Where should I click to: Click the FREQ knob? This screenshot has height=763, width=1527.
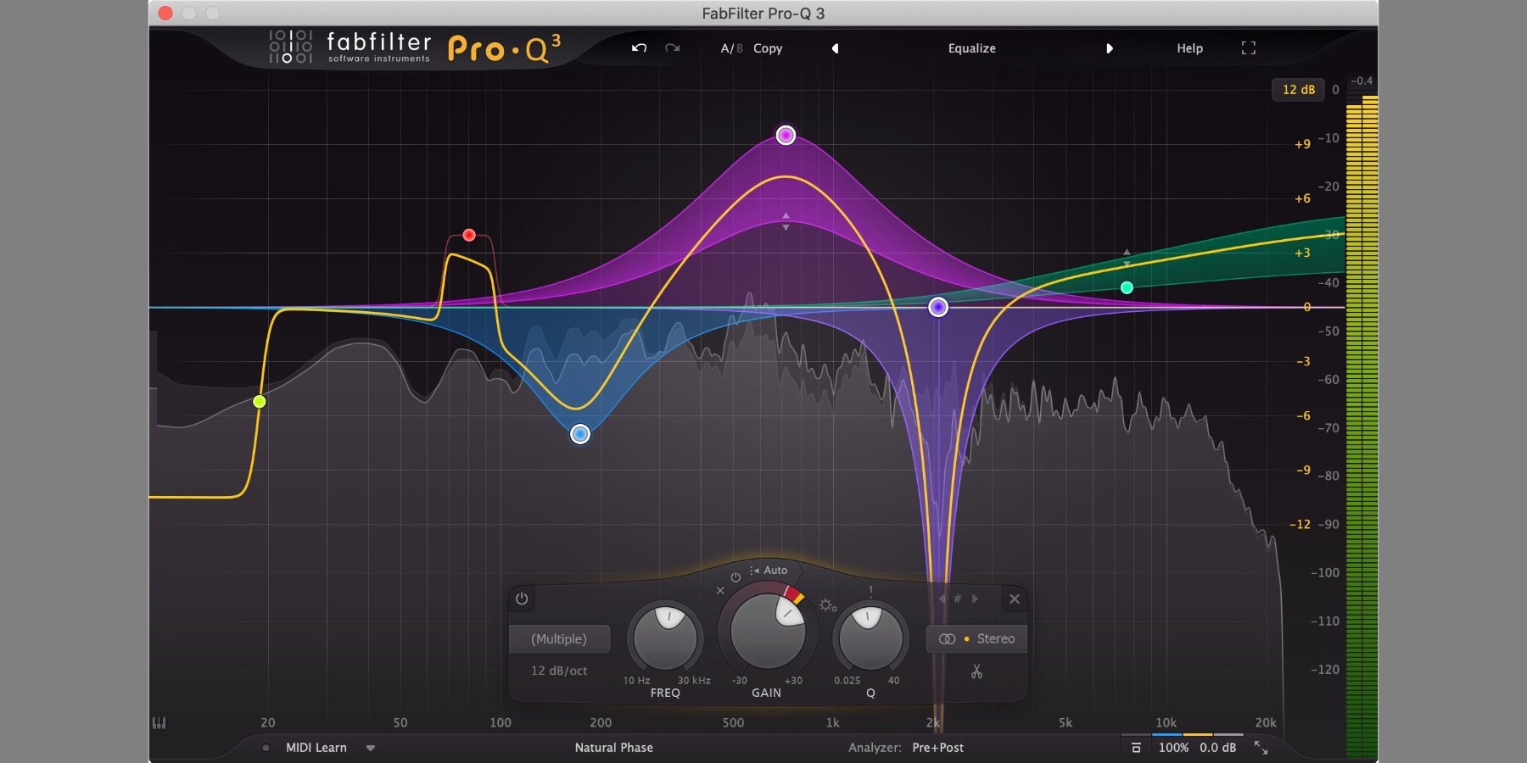(665, 638)
